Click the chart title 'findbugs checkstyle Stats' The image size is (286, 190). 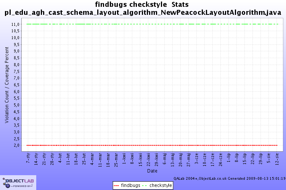pos(142,4)
